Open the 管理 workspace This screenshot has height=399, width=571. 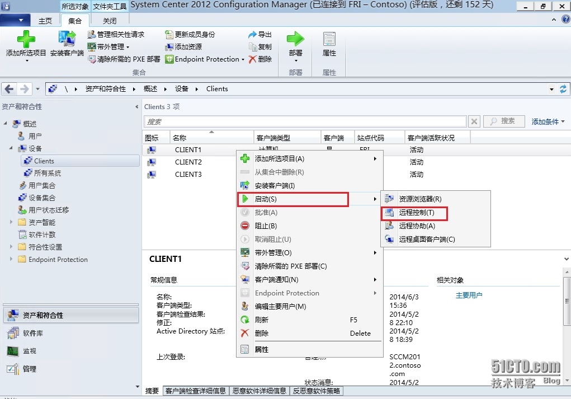[x=71, y=369]
